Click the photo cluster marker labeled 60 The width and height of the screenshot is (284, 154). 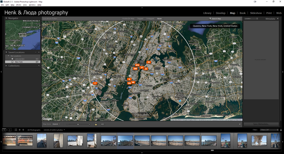pyautogui.click(x=133, y=82)
